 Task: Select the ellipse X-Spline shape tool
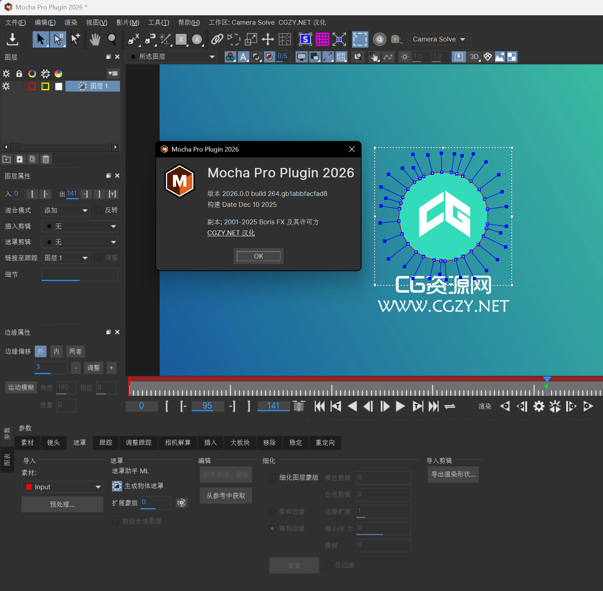[197, 39]
